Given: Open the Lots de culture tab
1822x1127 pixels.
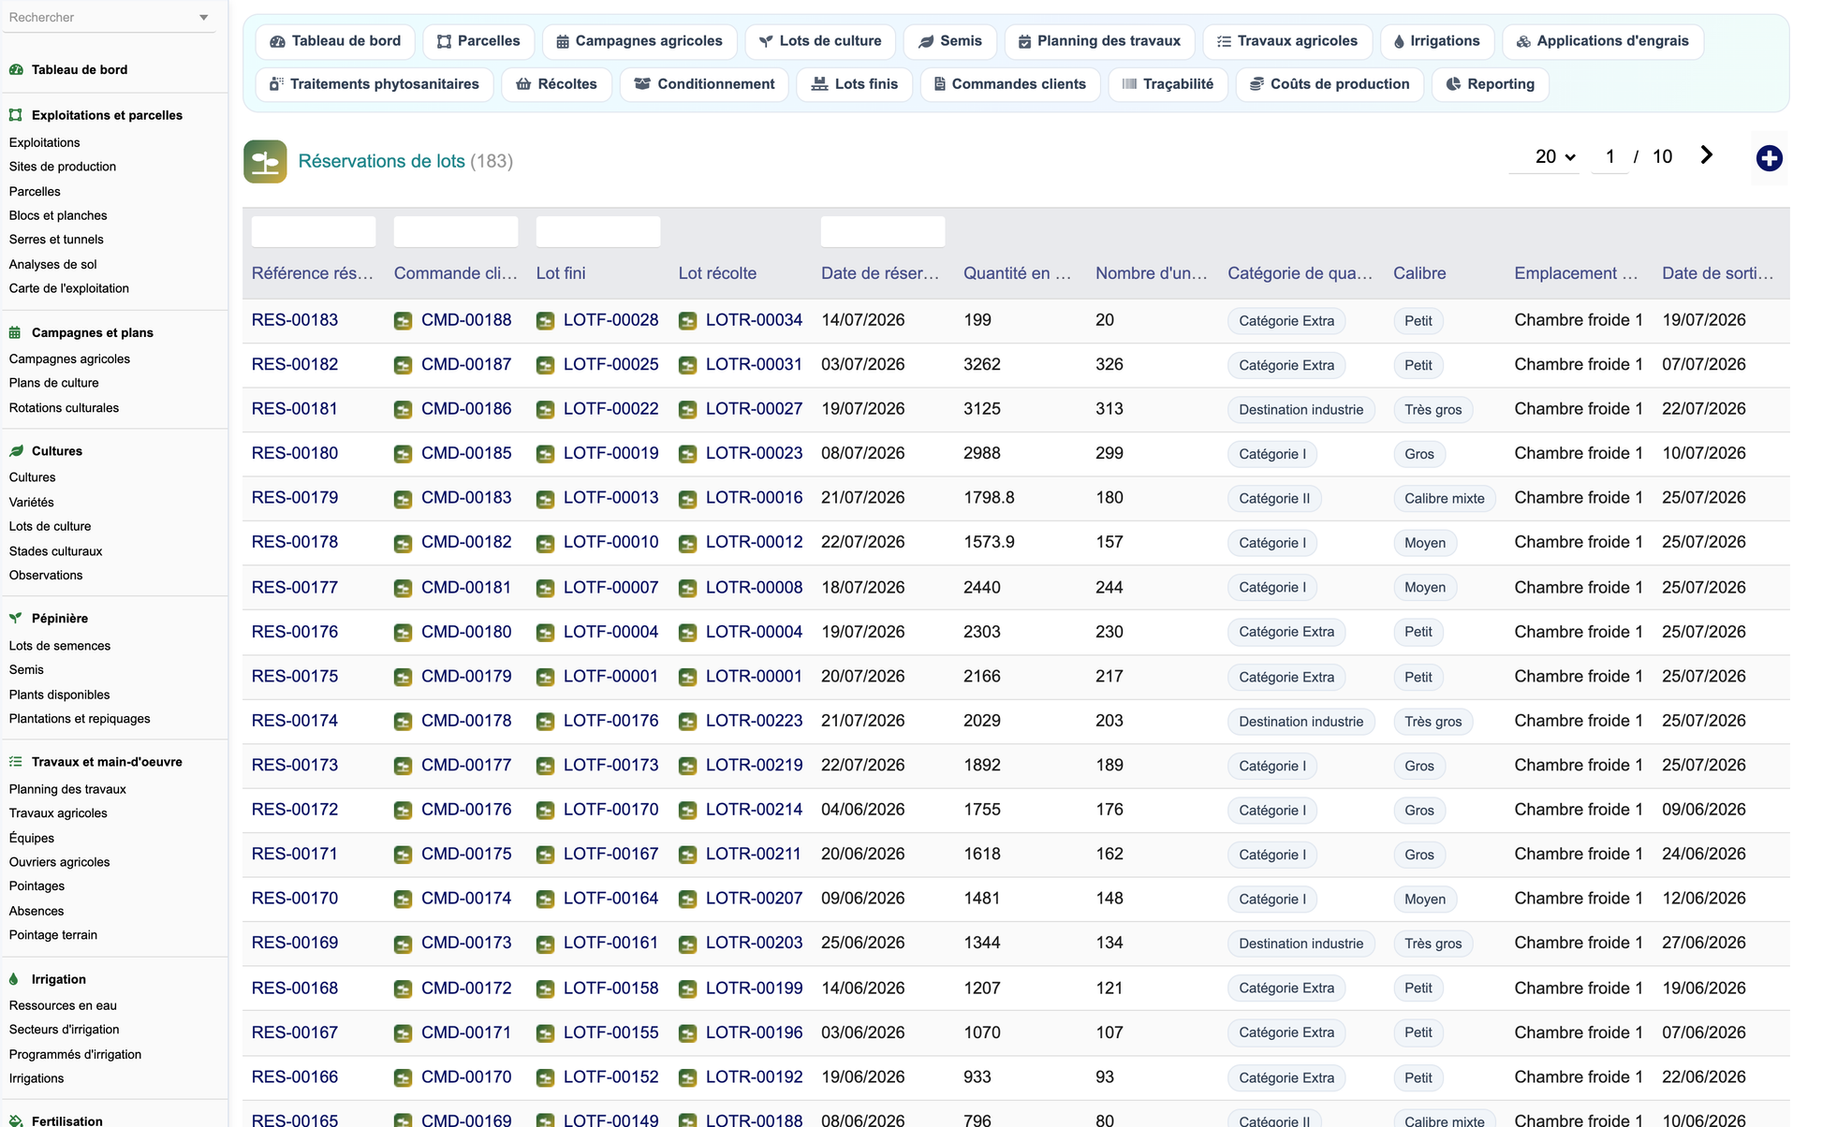Looking at the screenshot, I should [x=820, y=41].
